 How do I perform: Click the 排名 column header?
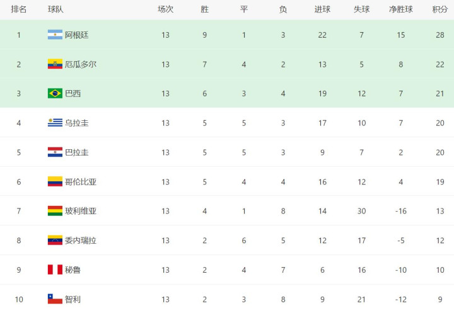coord(19,9)
